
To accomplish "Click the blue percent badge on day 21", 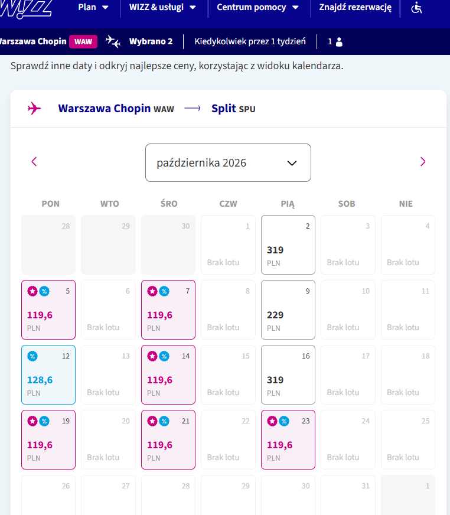I will tap(164, 421).
